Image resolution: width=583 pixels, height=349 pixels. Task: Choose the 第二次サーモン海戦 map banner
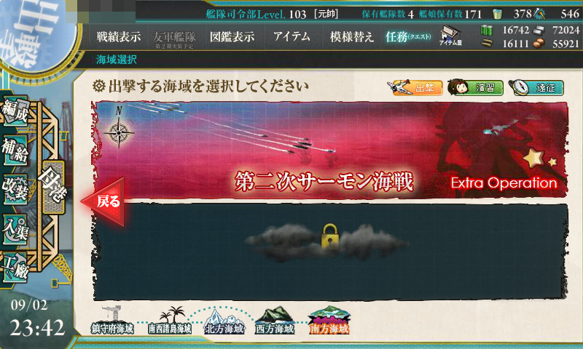click(329, 151)
